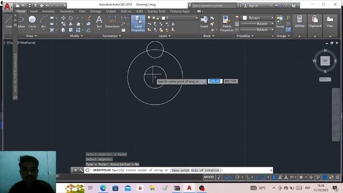
Task: Click the command line customize wrench icon
Action: click(x=81, y=170)
